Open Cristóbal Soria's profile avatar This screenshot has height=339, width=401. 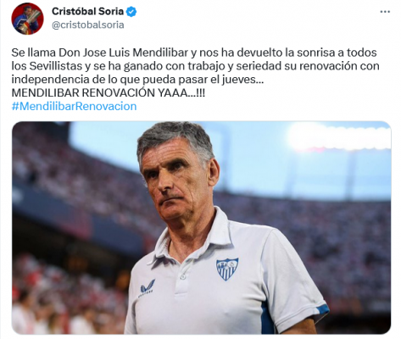click(27, 19)
